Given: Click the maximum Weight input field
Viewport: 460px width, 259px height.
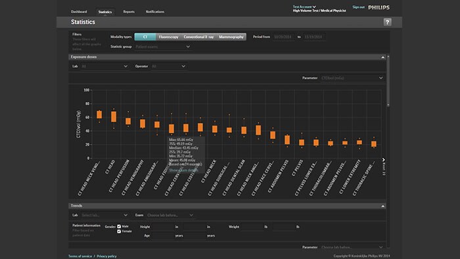Looking at the screenshot, I should [x=284, y=227].
